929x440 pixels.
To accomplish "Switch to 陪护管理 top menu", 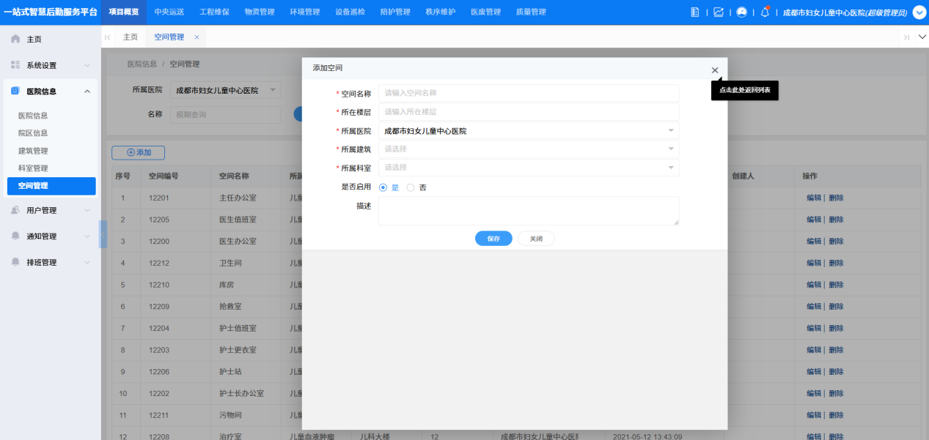I will click(395, 12).
